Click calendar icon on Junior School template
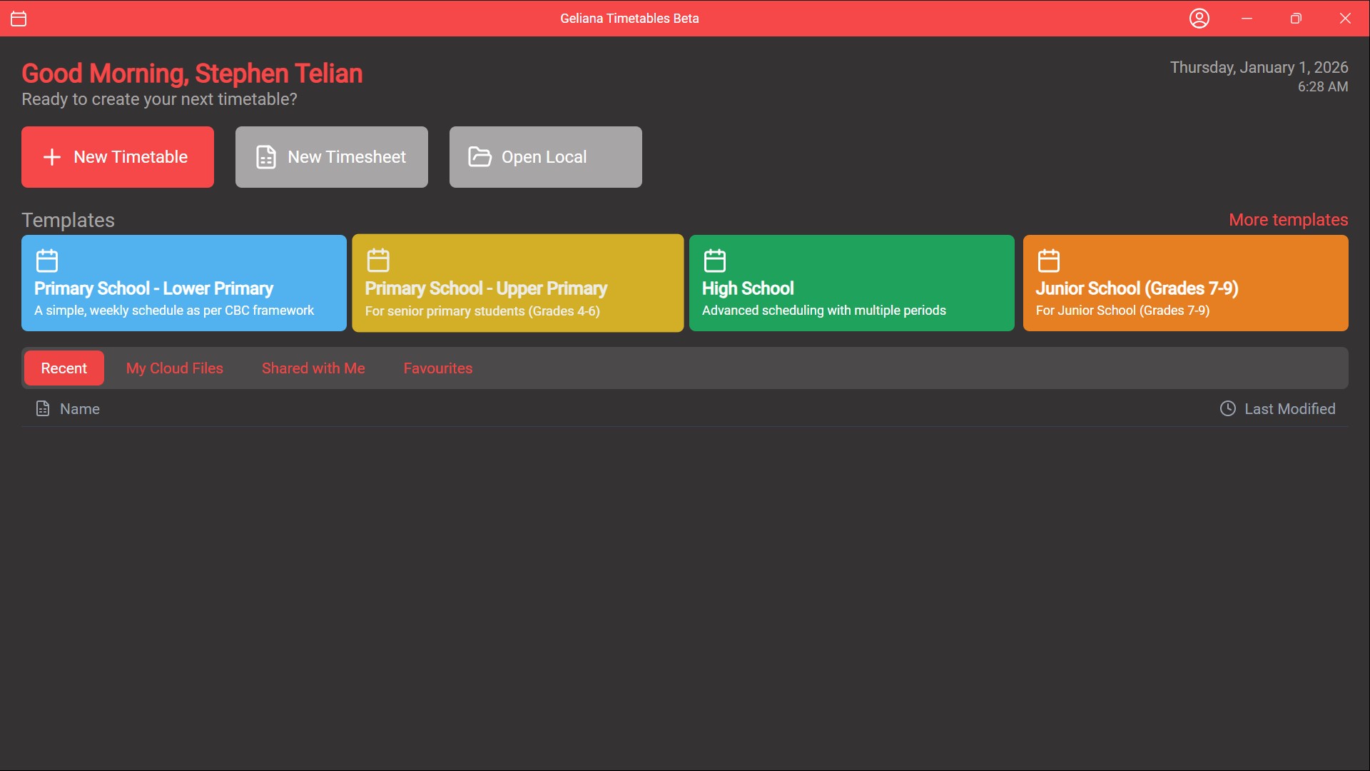The width and height of the screenshot is (1370, 771). (x=1048, y=261)
